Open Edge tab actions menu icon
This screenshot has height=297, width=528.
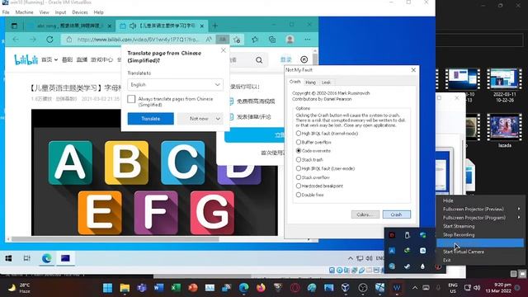click(x=14, y=26)
